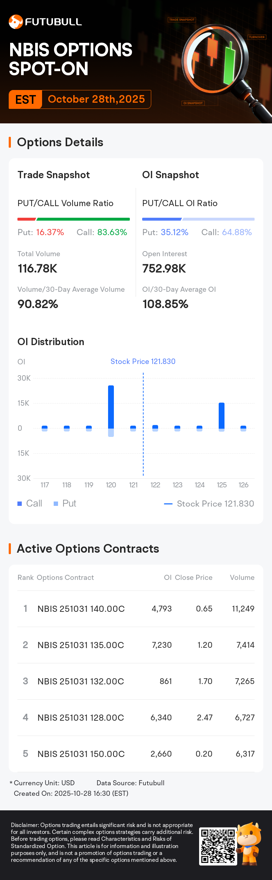Select the Trade Snapshot heading
The width and height of the screenshot is (272, 880).
(x=54, y=175)
